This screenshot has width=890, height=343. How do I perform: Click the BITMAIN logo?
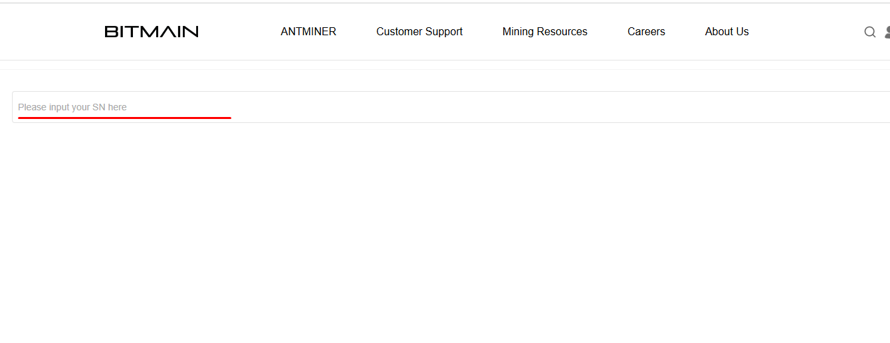coord(152,31)
